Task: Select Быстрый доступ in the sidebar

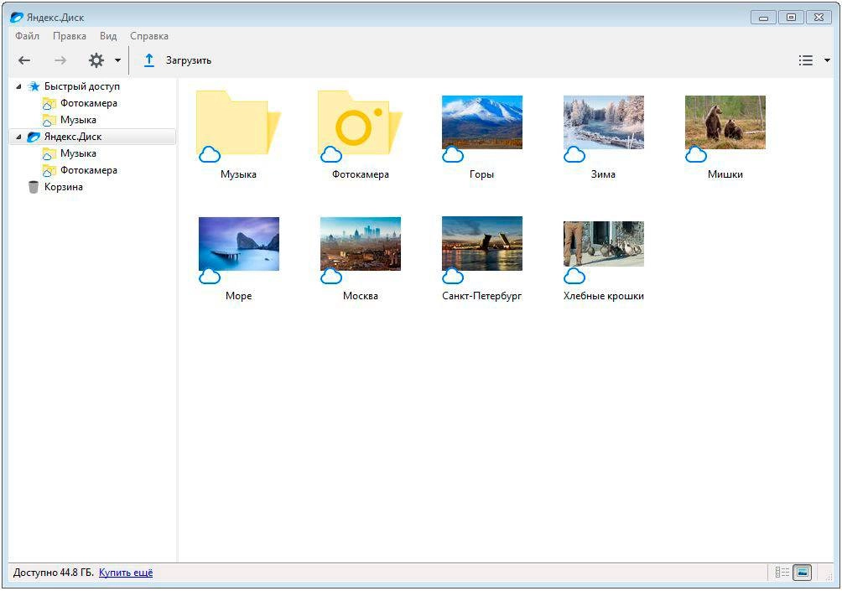Action: tap(81, 86)
